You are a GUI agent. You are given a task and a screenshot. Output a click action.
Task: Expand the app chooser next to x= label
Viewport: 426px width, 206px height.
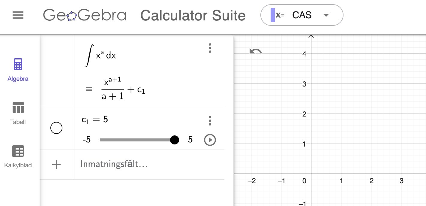pos(326,15)
